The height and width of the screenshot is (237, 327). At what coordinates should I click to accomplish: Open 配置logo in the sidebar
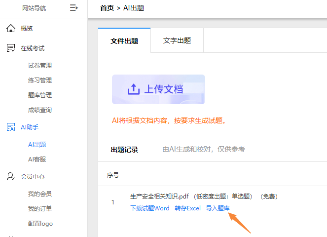pyautogui.click(x=40, y=224)
